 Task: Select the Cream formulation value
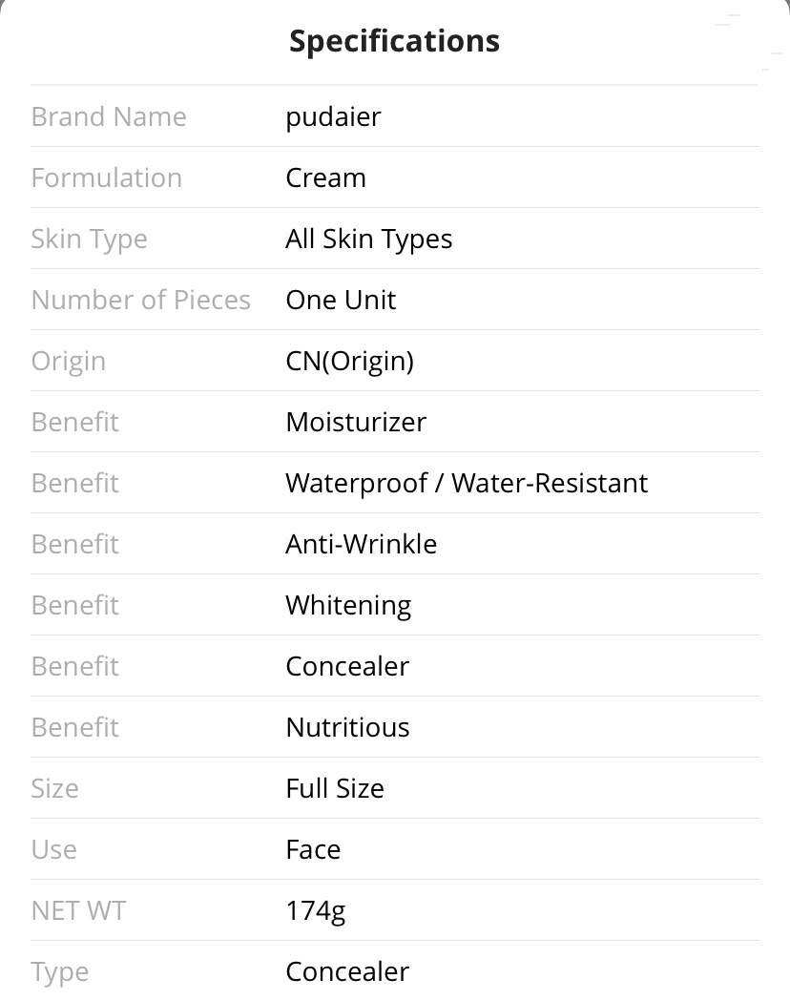[325, 177]
